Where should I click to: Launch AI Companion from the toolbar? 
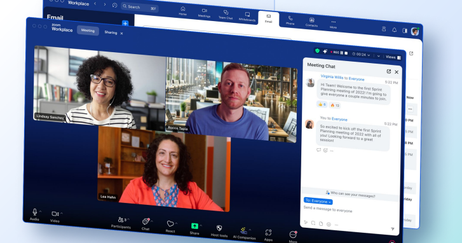[x=243, y=230]
